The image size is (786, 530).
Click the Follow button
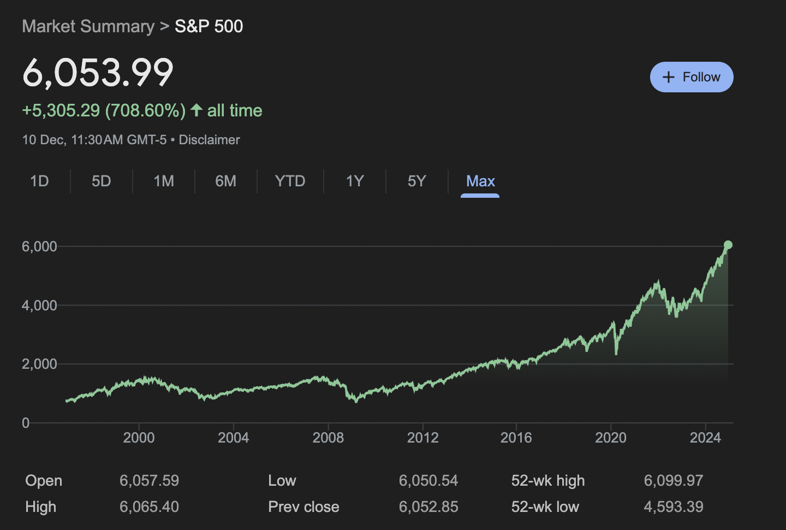[x=691, y=77]
